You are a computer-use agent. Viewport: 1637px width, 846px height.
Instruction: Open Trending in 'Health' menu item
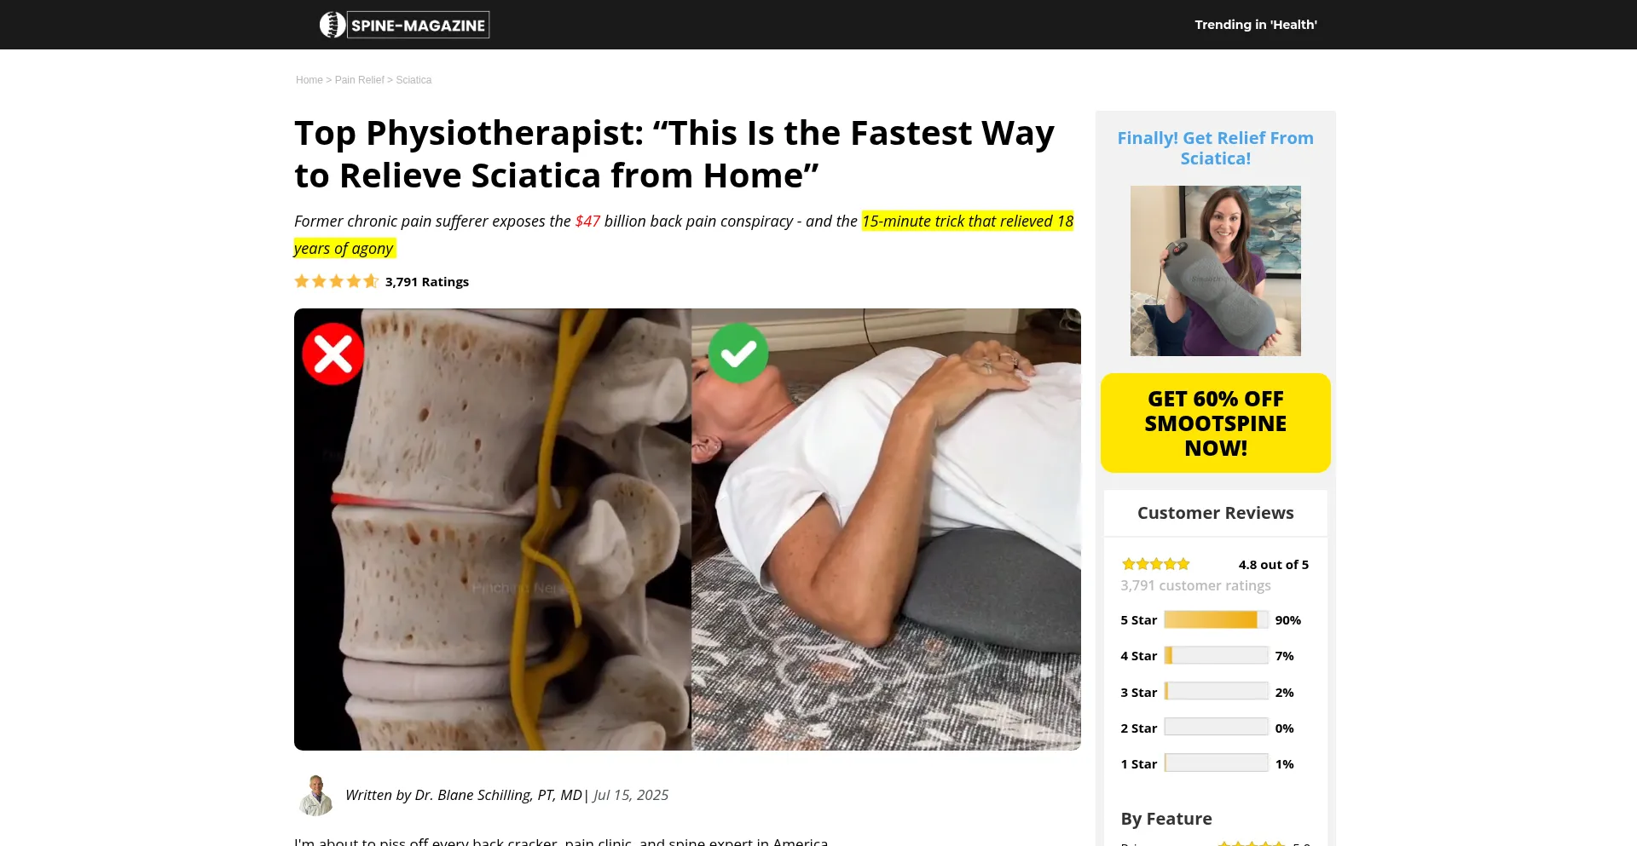[x=1255, y=25]
